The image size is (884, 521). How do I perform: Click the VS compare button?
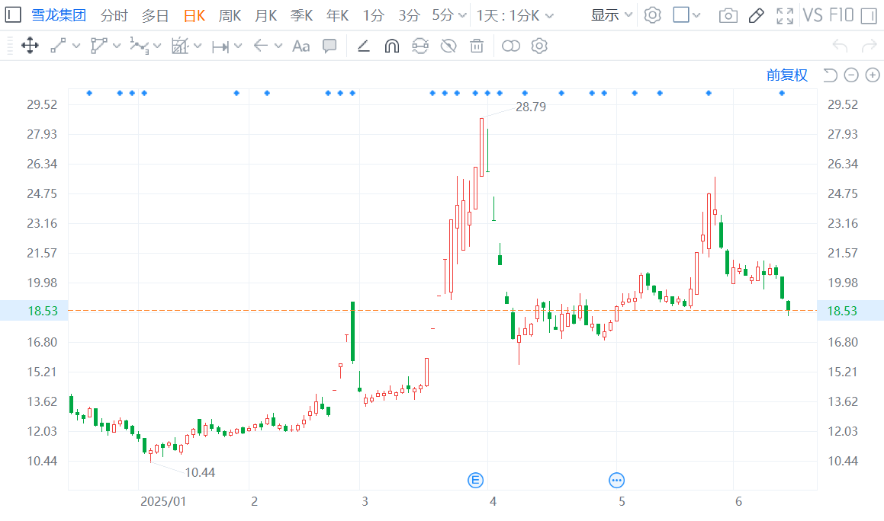pyautogui.click(x=812, y=15)
